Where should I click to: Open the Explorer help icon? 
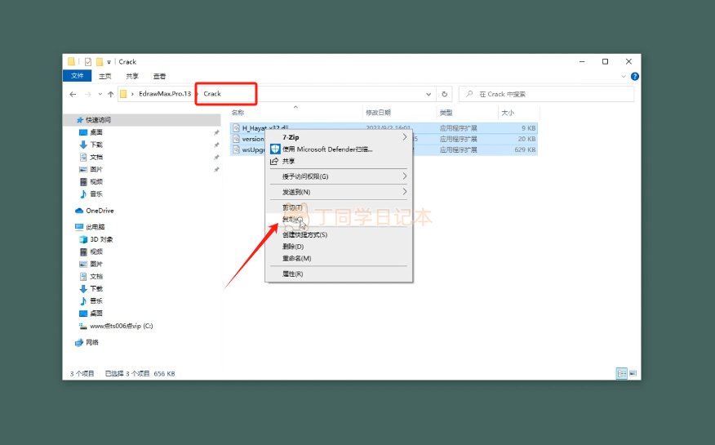[x=634, y=77]
